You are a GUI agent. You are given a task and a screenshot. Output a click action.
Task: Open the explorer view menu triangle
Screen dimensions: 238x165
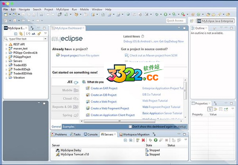click(x=46, y=33)
